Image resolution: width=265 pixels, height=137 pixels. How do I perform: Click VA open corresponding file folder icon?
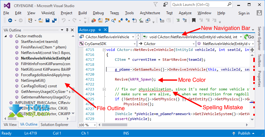100,20
